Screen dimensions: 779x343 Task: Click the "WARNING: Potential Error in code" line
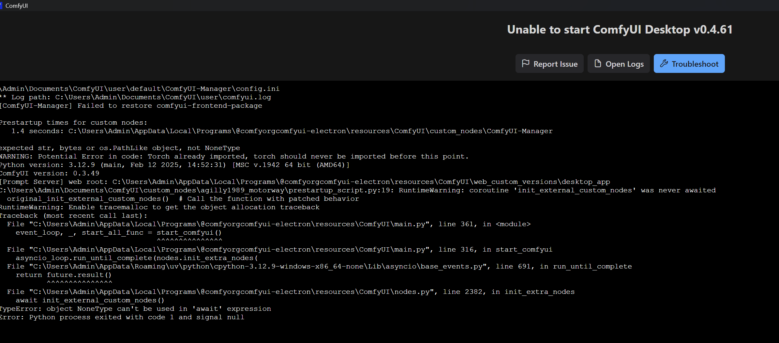[x=234, y=157]
